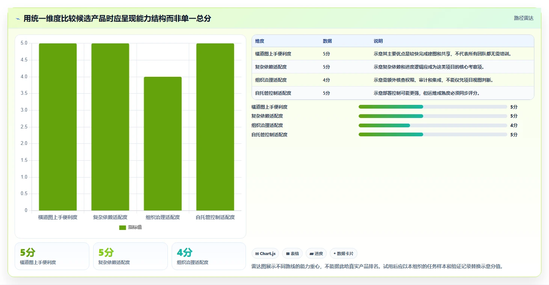
Task: Click the description starting 示意其主要优点是较快完成建图
Action: point(443,54)
